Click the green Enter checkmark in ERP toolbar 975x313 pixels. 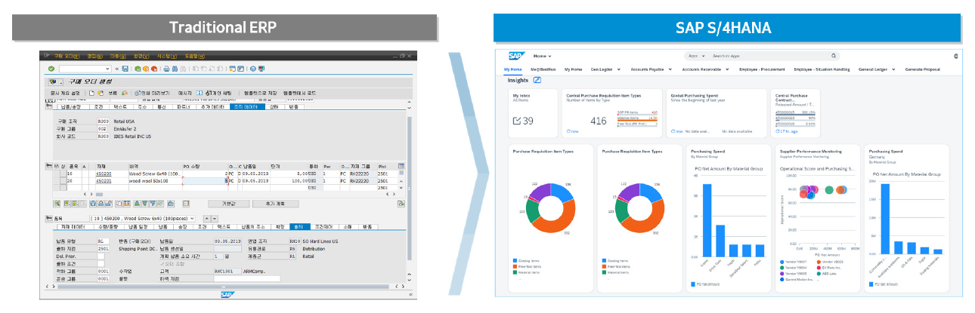pyautogui.click(x=51, y=69)
